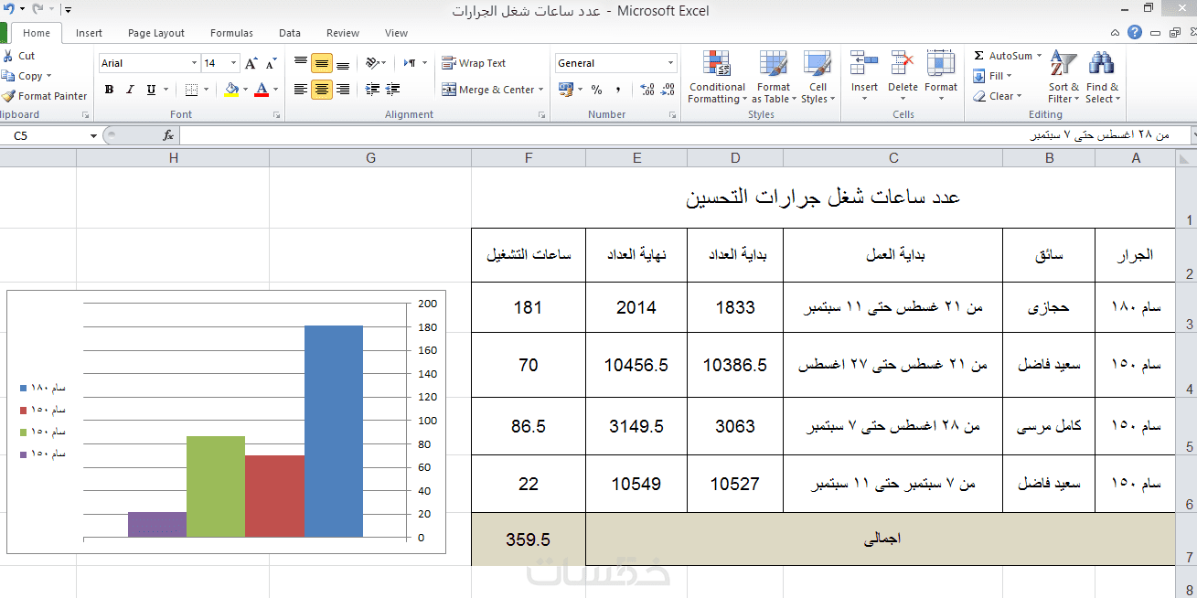1197x598 pixels.
Task: Click the Delete cells button
Action: [903, 78]
